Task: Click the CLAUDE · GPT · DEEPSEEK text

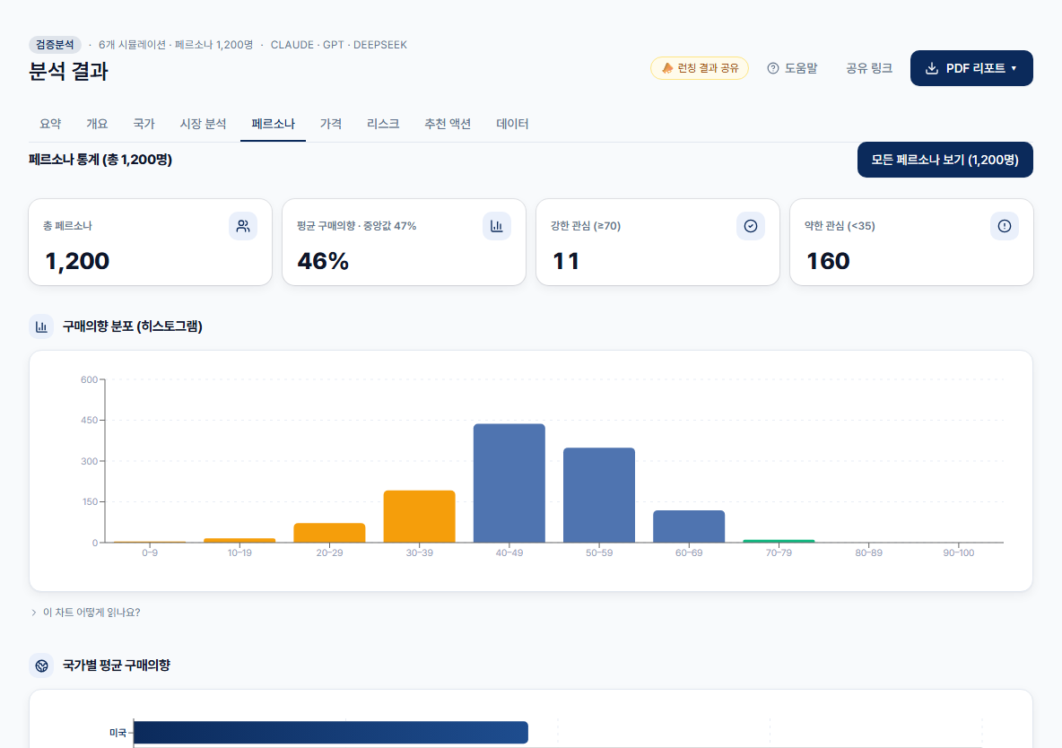Action: pyautogui.click(x=339, y=45)
